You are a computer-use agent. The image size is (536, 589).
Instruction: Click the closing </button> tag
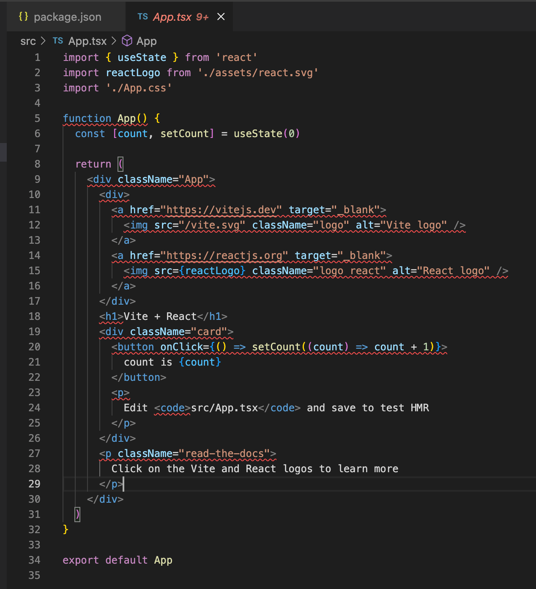coord(139,377)
